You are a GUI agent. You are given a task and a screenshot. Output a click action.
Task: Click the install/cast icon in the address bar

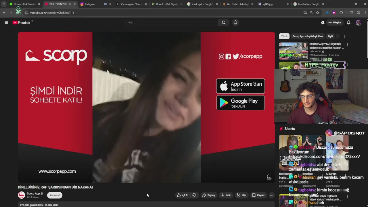coord(305,13)
